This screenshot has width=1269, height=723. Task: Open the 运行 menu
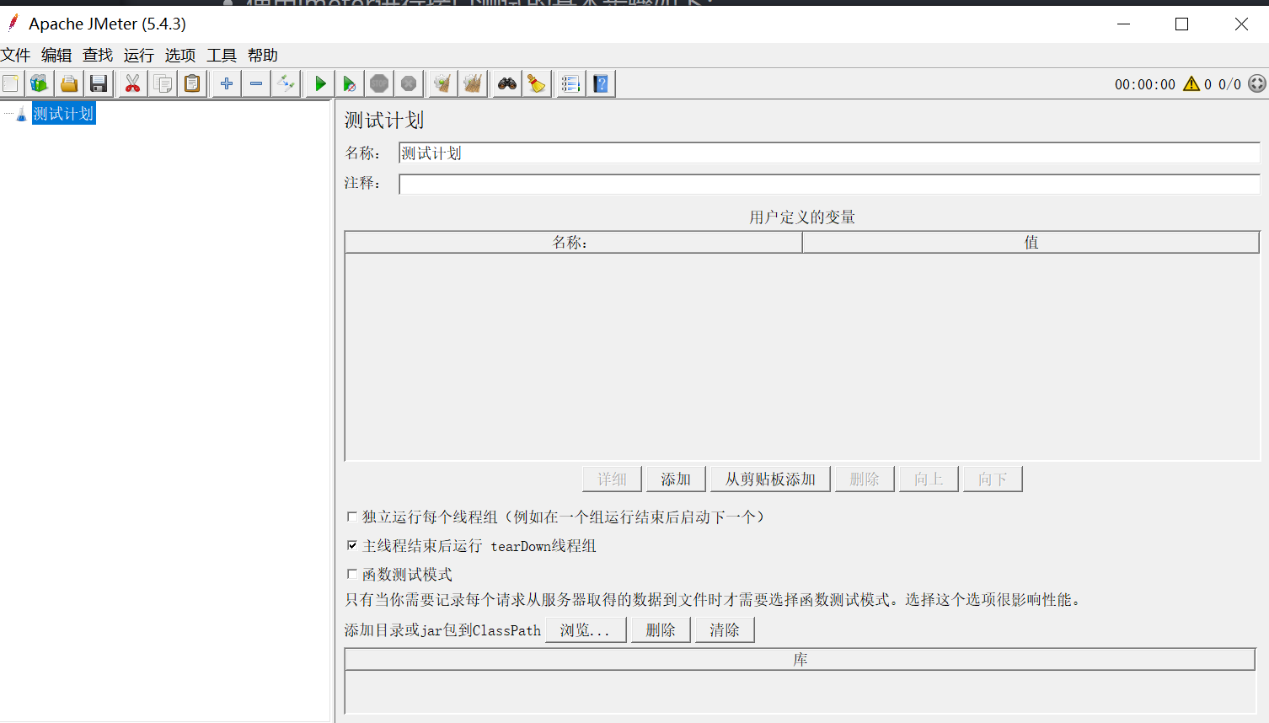tap(139, 55)
